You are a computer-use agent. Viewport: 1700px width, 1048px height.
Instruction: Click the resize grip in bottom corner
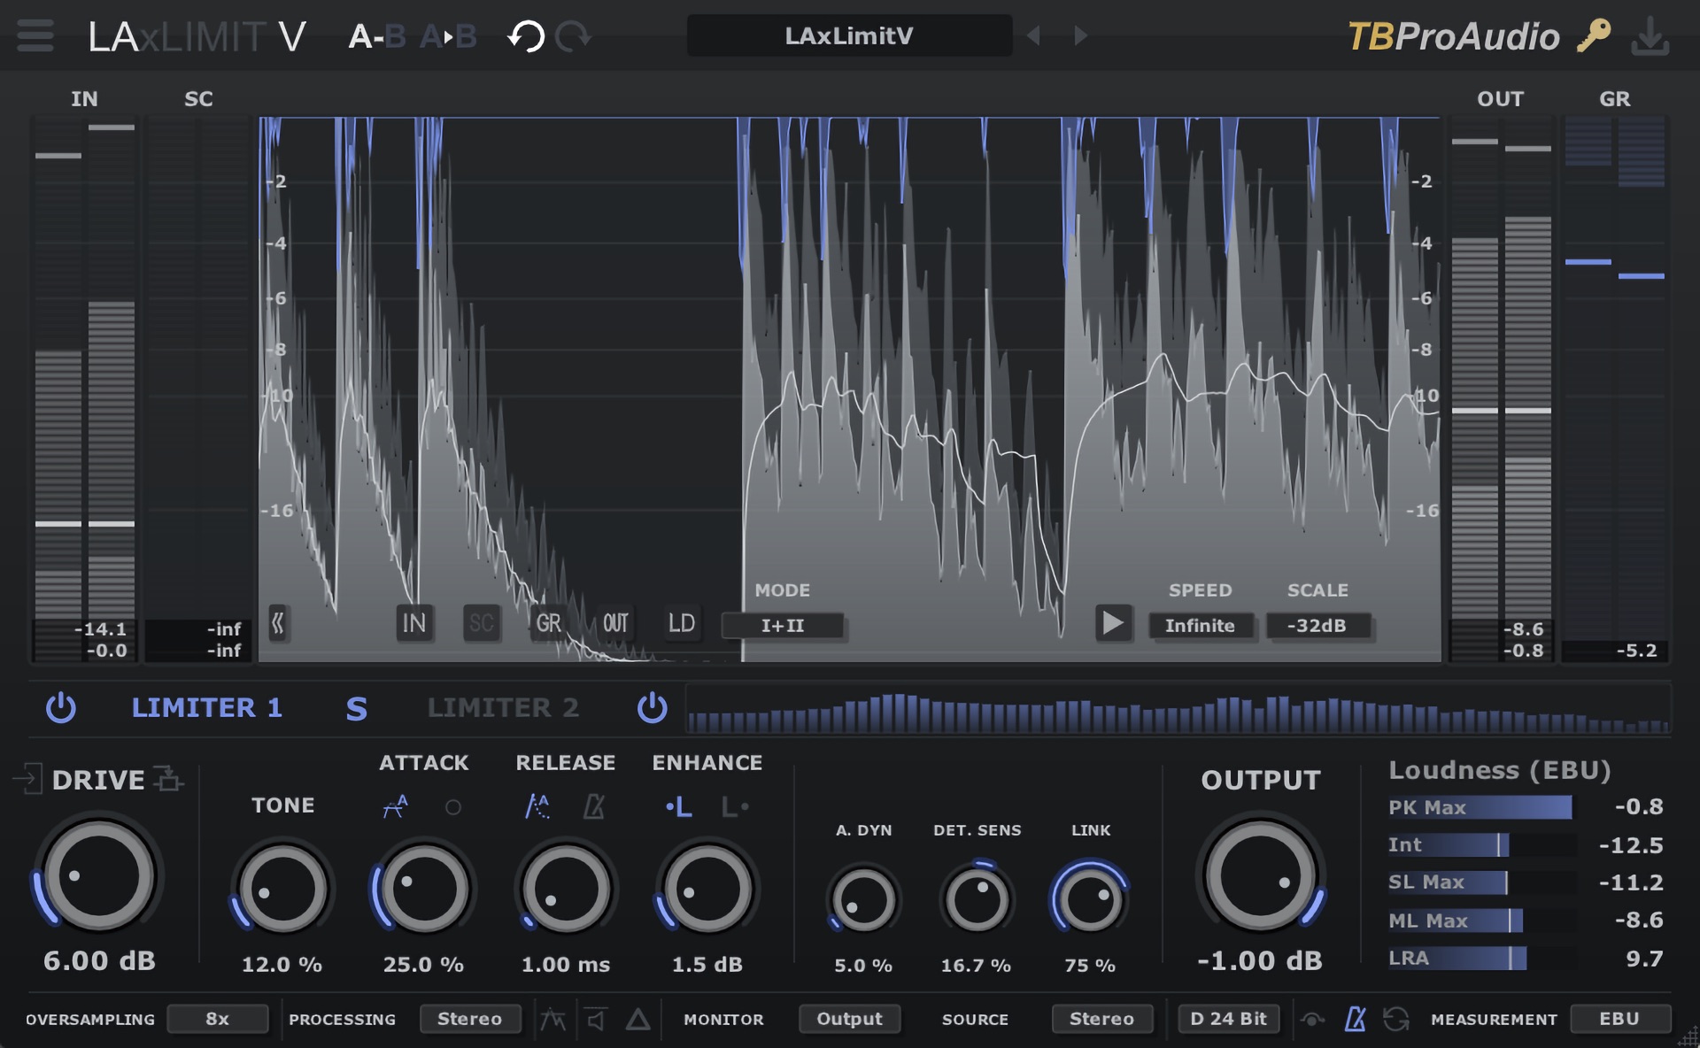[x=1688, y=1036]
